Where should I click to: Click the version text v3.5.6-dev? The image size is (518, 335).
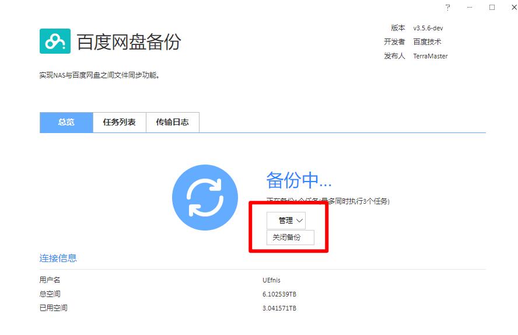point(428,28)
